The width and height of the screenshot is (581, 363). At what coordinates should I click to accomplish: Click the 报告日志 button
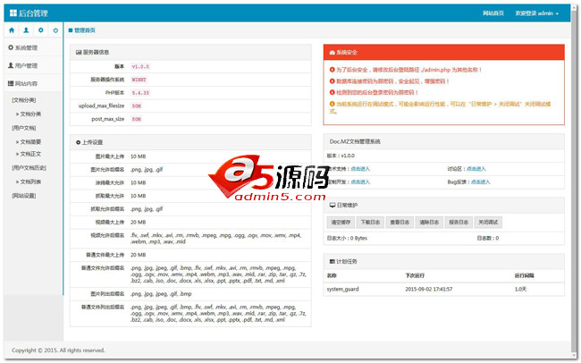click(x=459, y=223)
